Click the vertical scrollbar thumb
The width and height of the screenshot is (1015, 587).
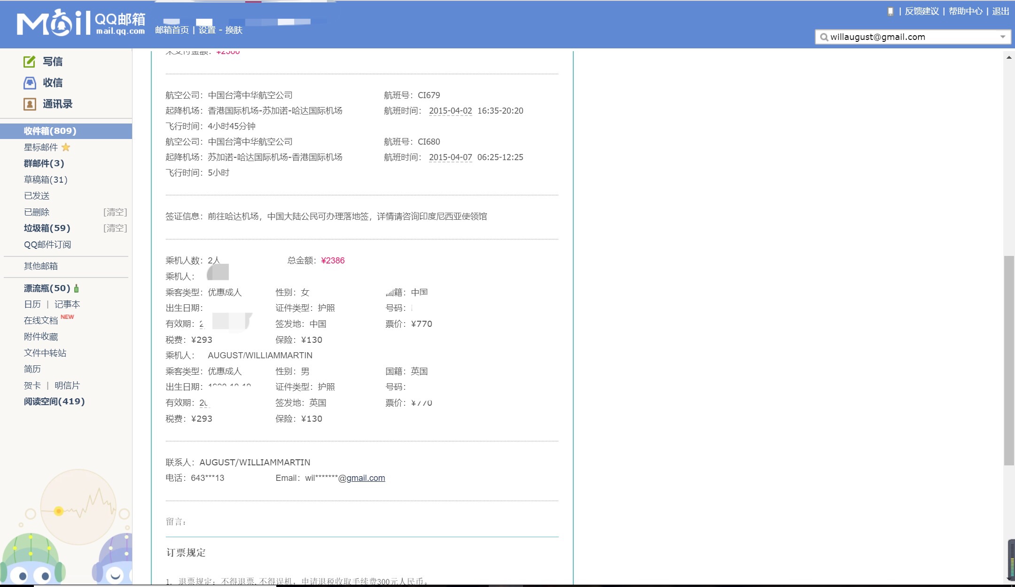tap(1009, 360)
